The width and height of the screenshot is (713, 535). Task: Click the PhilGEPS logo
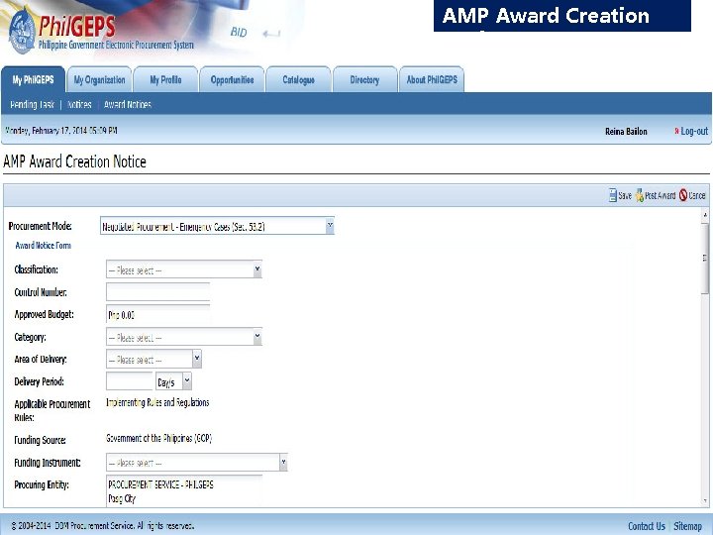(101, 31)
